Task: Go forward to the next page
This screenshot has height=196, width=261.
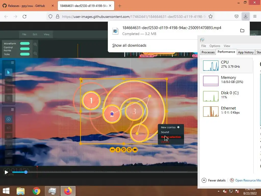Action: click(15, 16)
